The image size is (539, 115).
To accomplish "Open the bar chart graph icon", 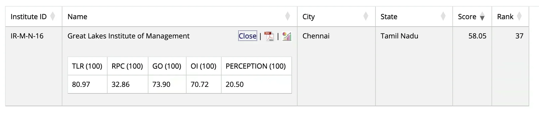I will 287,36.
